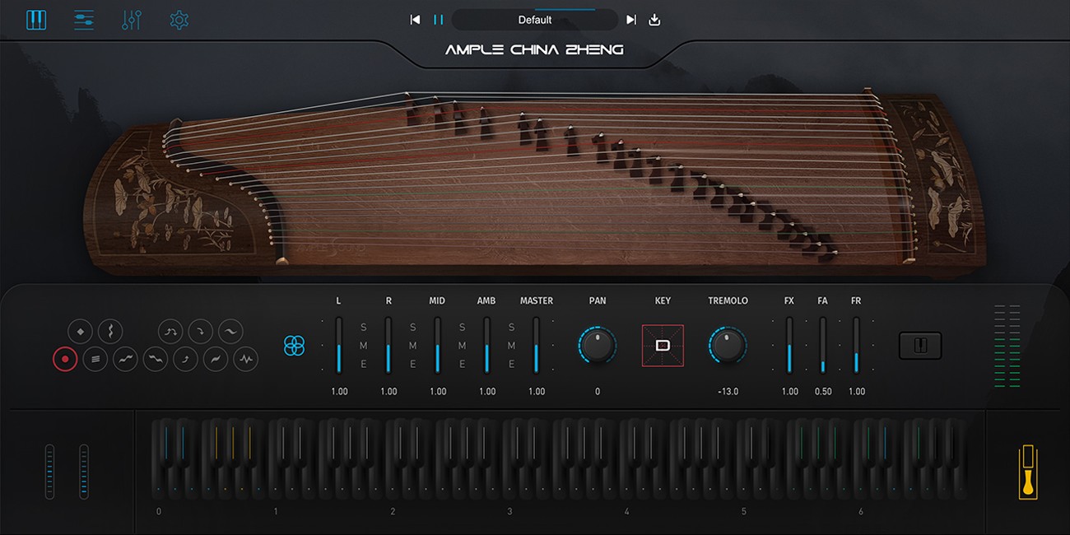Select the downward curved arrow articulation
The width and height of the screenshot is (1070, 535).
coord(201,332)
